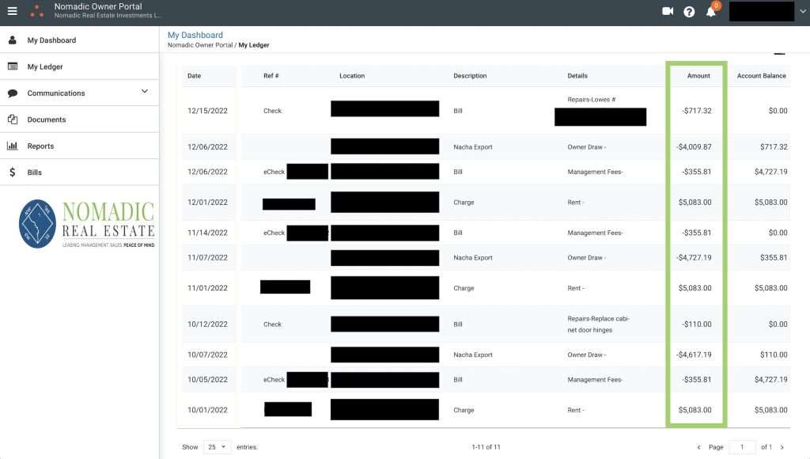Click the page number input field
The image size is (810, 459).
pos(742,447)
